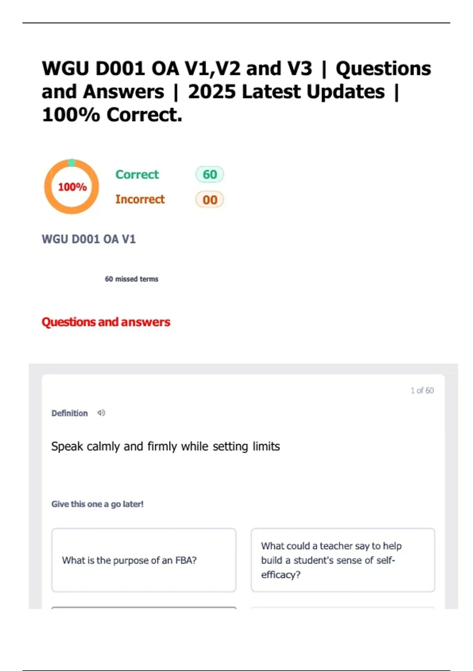This screenshot has height=671, width=473.
Task: Click the red "Questions and answers" heading
Action: pyautogui.click(x=106, y=322)
